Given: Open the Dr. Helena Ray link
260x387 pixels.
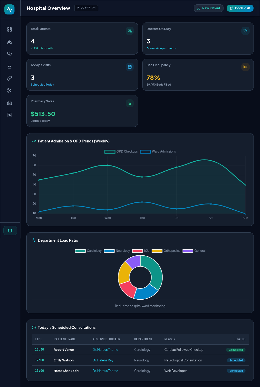Looking at the screenshot, I should [x=103, y=360].
